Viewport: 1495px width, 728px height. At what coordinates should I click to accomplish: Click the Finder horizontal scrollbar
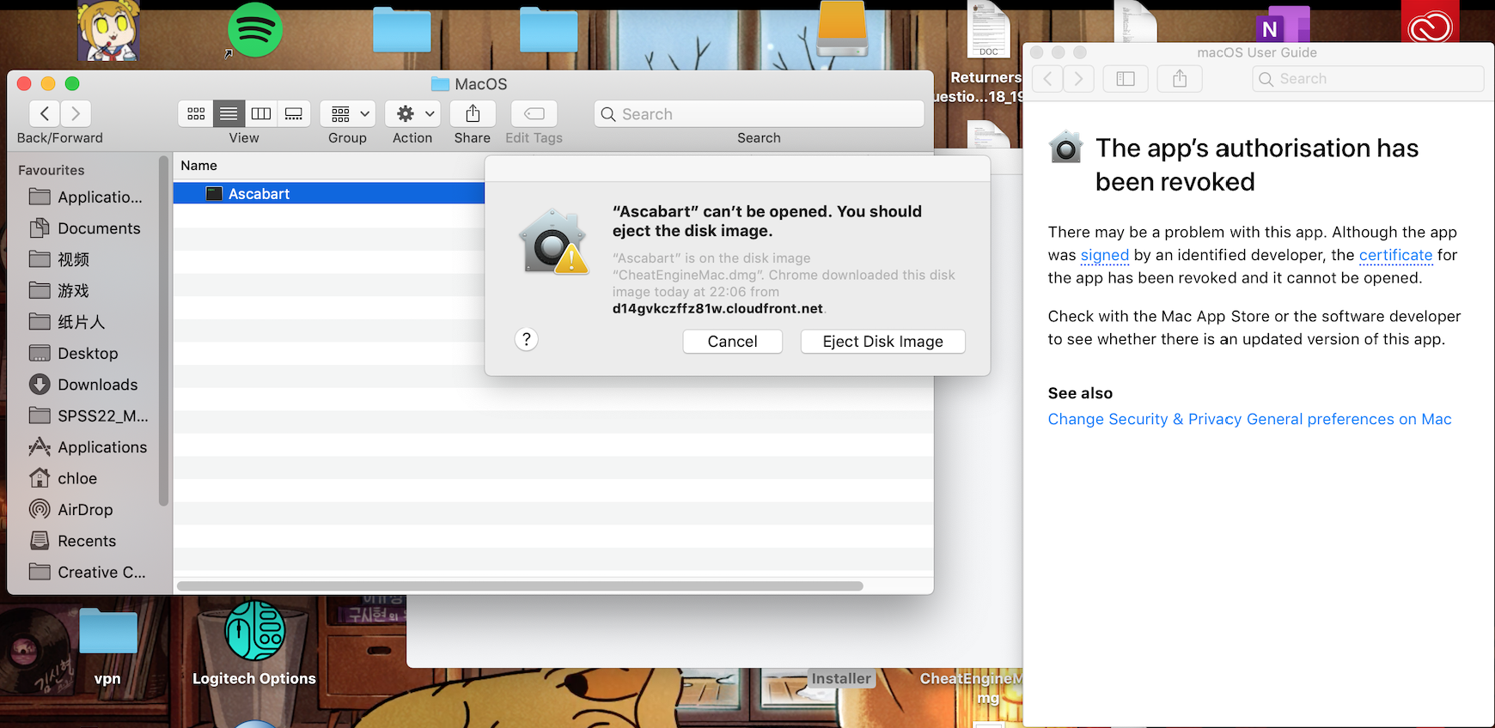(520, 586)
